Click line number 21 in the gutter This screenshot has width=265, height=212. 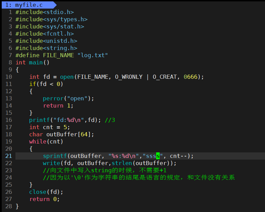point(9,156)
